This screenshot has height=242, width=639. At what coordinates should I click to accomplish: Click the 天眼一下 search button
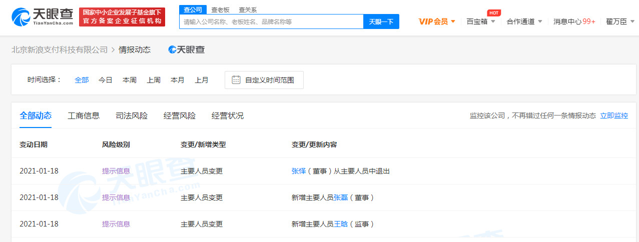click(381, 21)
